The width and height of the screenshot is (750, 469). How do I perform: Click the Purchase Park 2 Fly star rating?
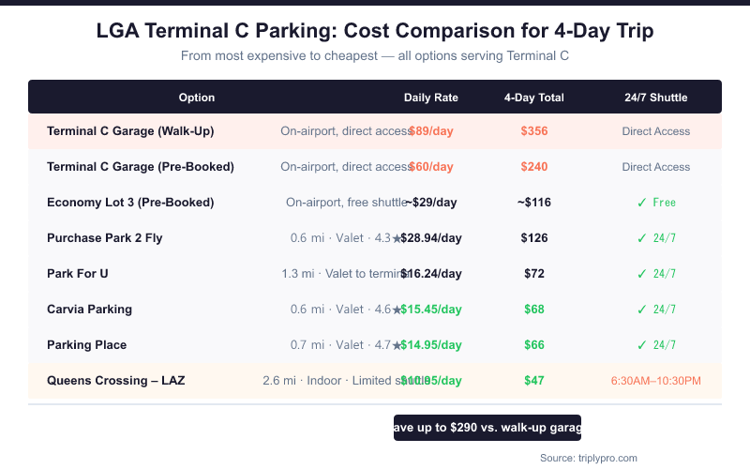397,238
